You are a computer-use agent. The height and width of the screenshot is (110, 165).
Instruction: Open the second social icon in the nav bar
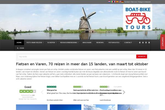[x=143, y=43]
